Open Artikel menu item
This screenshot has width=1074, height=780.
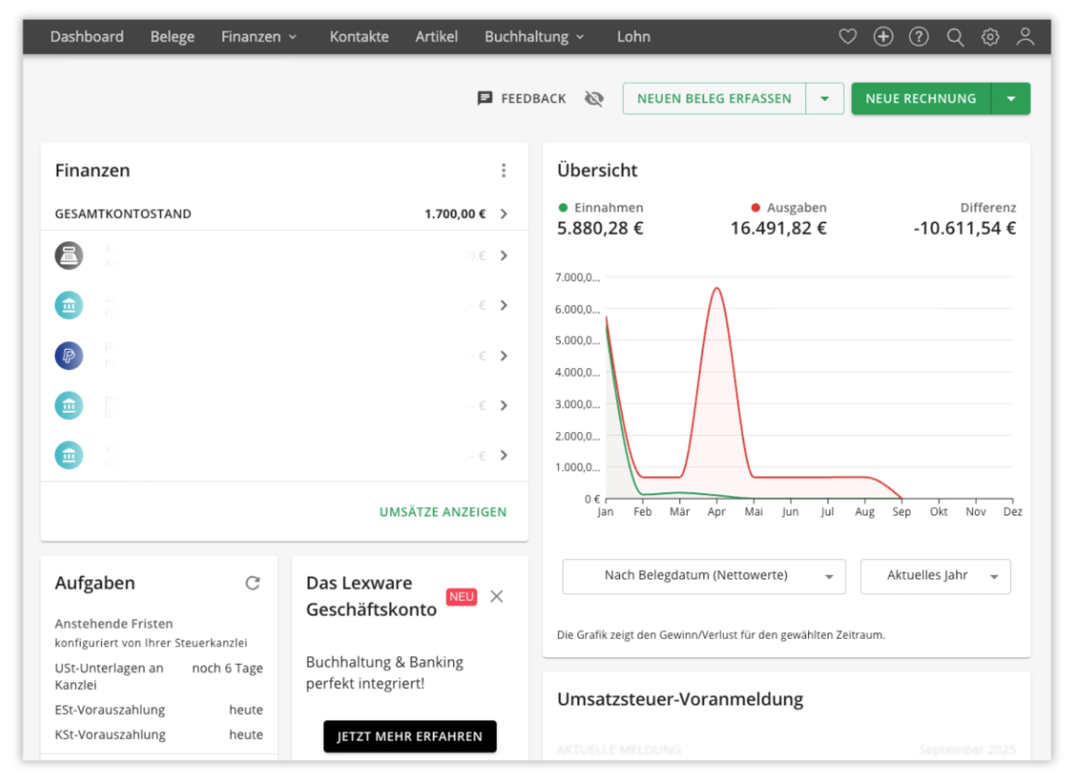click(x=436, y=37)
